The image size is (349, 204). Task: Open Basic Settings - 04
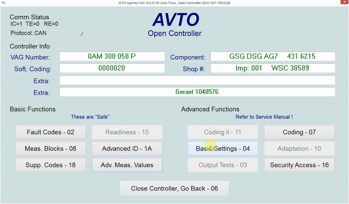pos(222,148)
